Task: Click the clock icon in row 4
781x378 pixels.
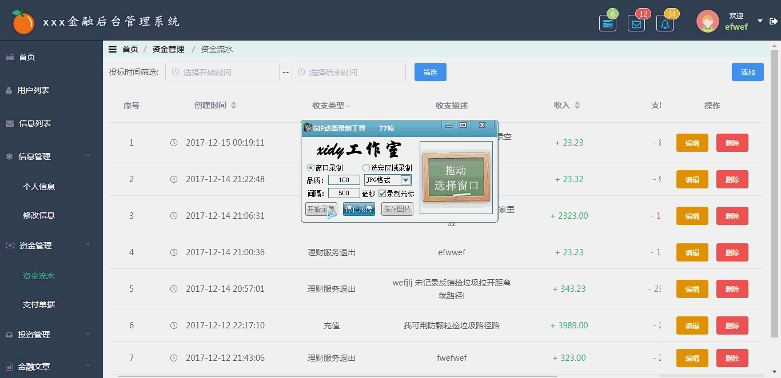Action: click(174, 252)
